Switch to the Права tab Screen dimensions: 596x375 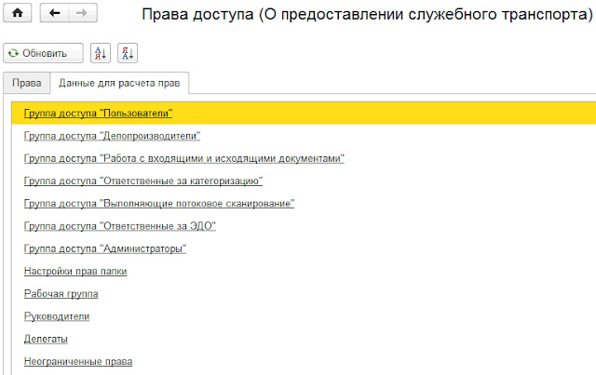27,83
